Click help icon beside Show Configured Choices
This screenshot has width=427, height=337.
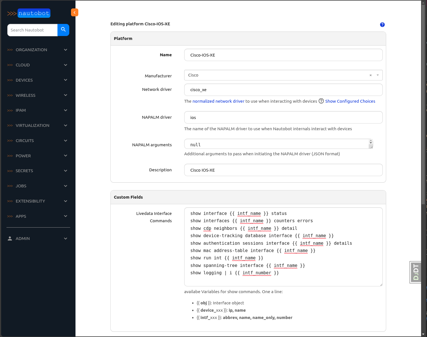pos(321,101)
